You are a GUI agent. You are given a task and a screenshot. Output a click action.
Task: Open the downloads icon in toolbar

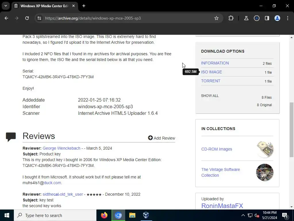256,18
